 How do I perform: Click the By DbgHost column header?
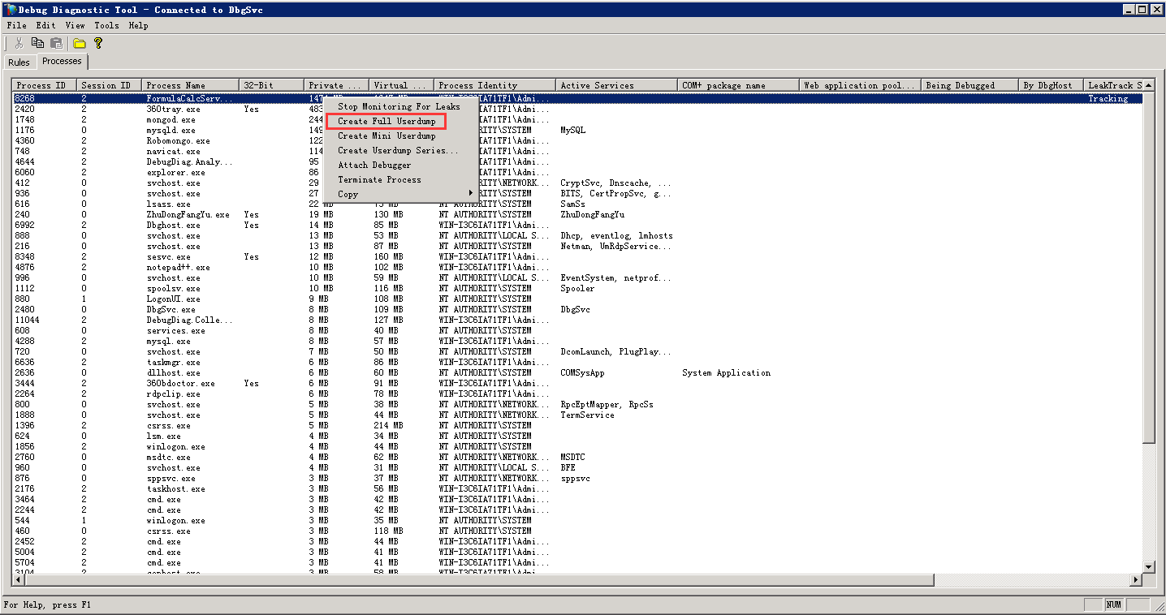pyautogui.click(x=1052, y=85)
